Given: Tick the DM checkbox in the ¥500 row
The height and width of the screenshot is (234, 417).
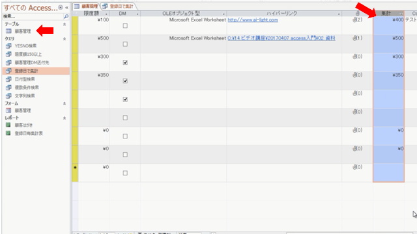Looking at the screenshot, I should [125, 44].
